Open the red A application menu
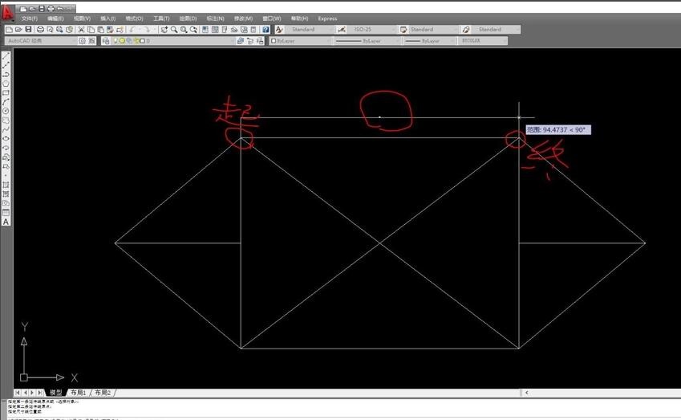This screenshot has width=681, height=420. tap(7, 13)
